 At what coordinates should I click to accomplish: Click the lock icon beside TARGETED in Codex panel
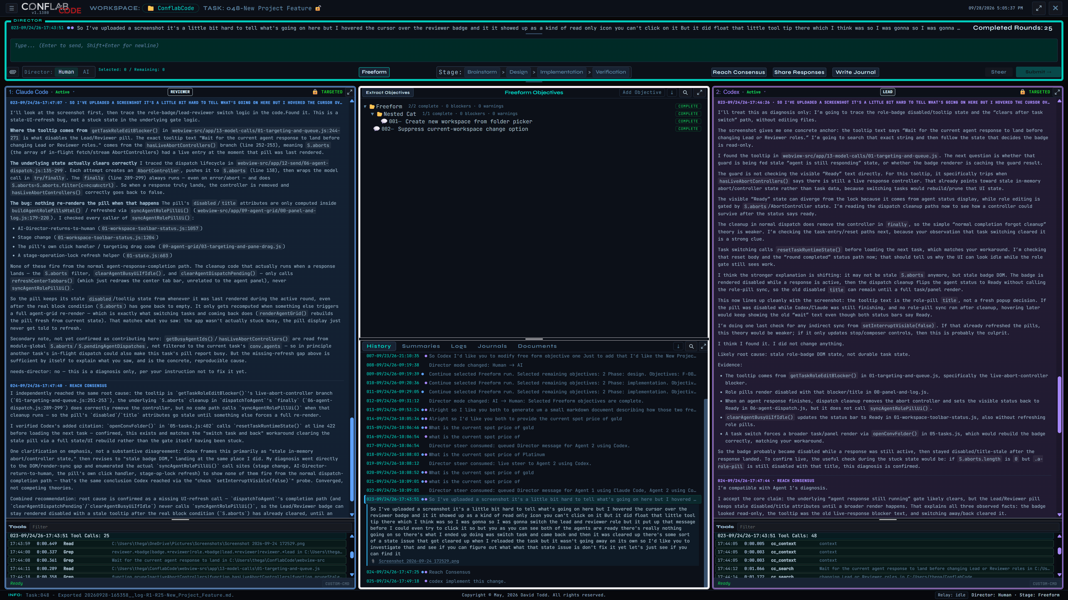tap(1022, 92)
